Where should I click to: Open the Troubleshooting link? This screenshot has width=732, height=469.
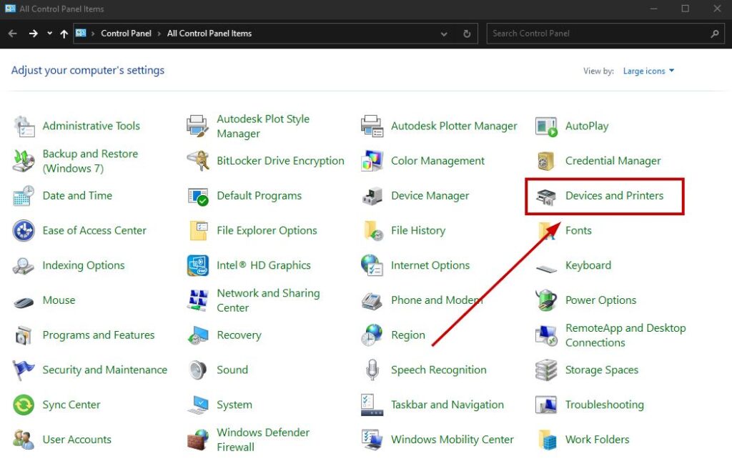coord(604,405)
